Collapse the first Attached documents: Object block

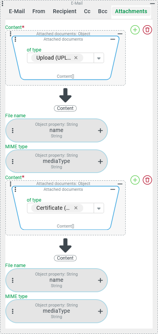(x=120, y=34)
